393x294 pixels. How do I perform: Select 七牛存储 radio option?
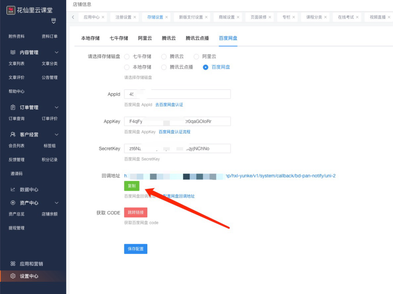coord(127,57)
